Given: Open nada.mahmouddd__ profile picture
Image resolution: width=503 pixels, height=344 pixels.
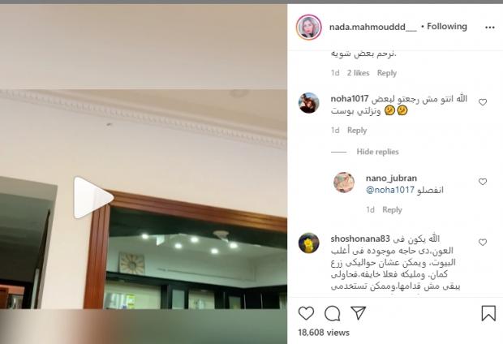Looking at the screenshot, I should click(308, 28).
